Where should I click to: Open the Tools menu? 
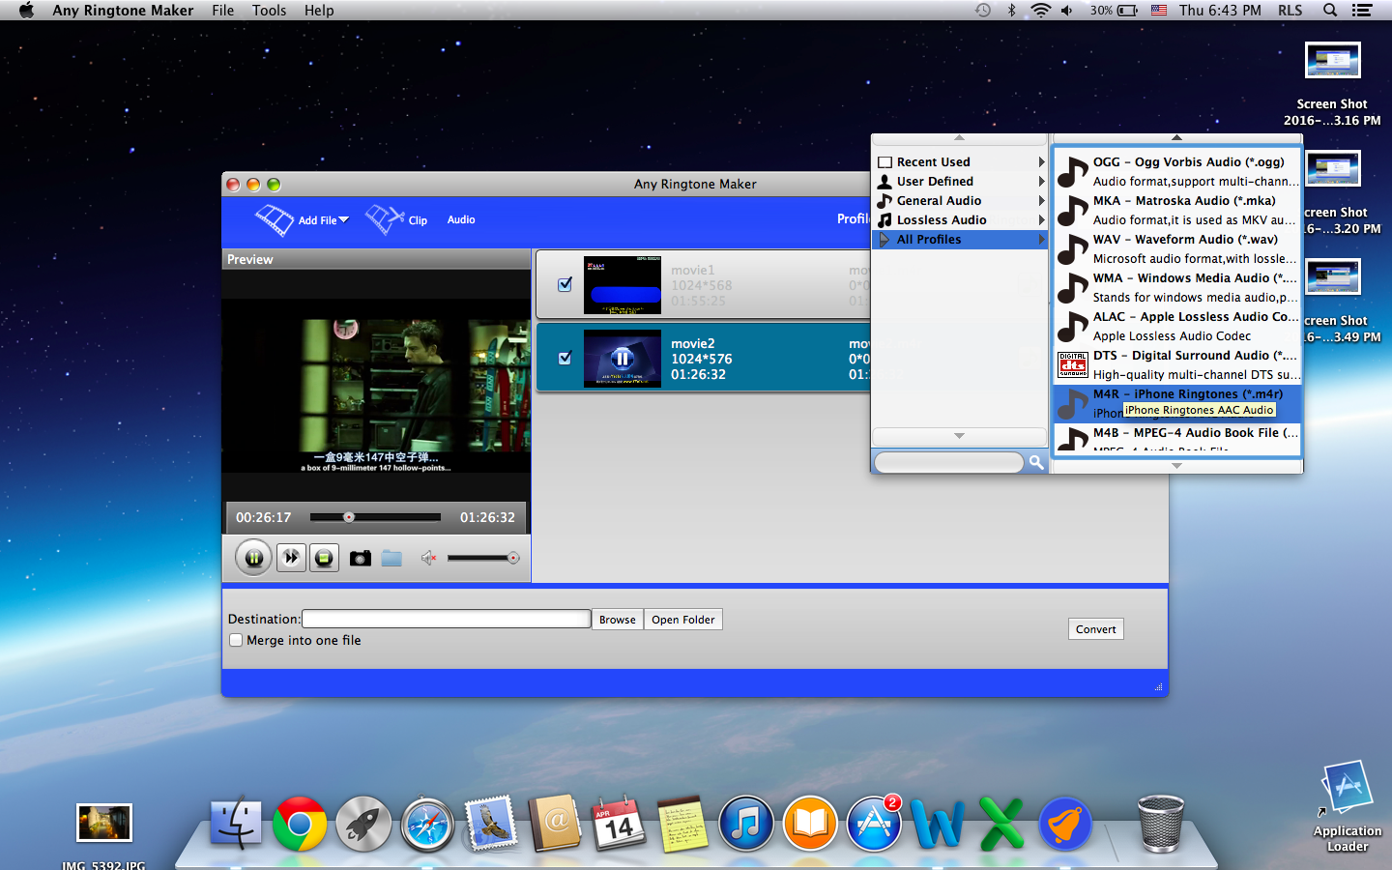pyautogui.click(x=269, y=11)
